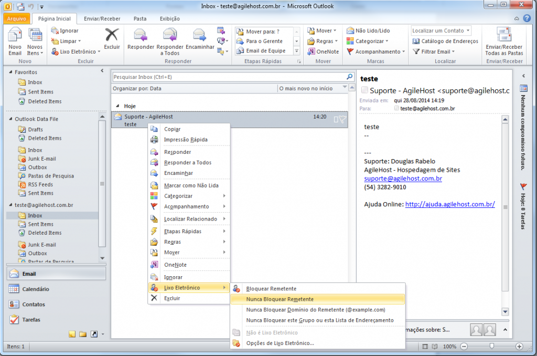
Task: Select the Para o Gerente quick step
Action: 264,41
